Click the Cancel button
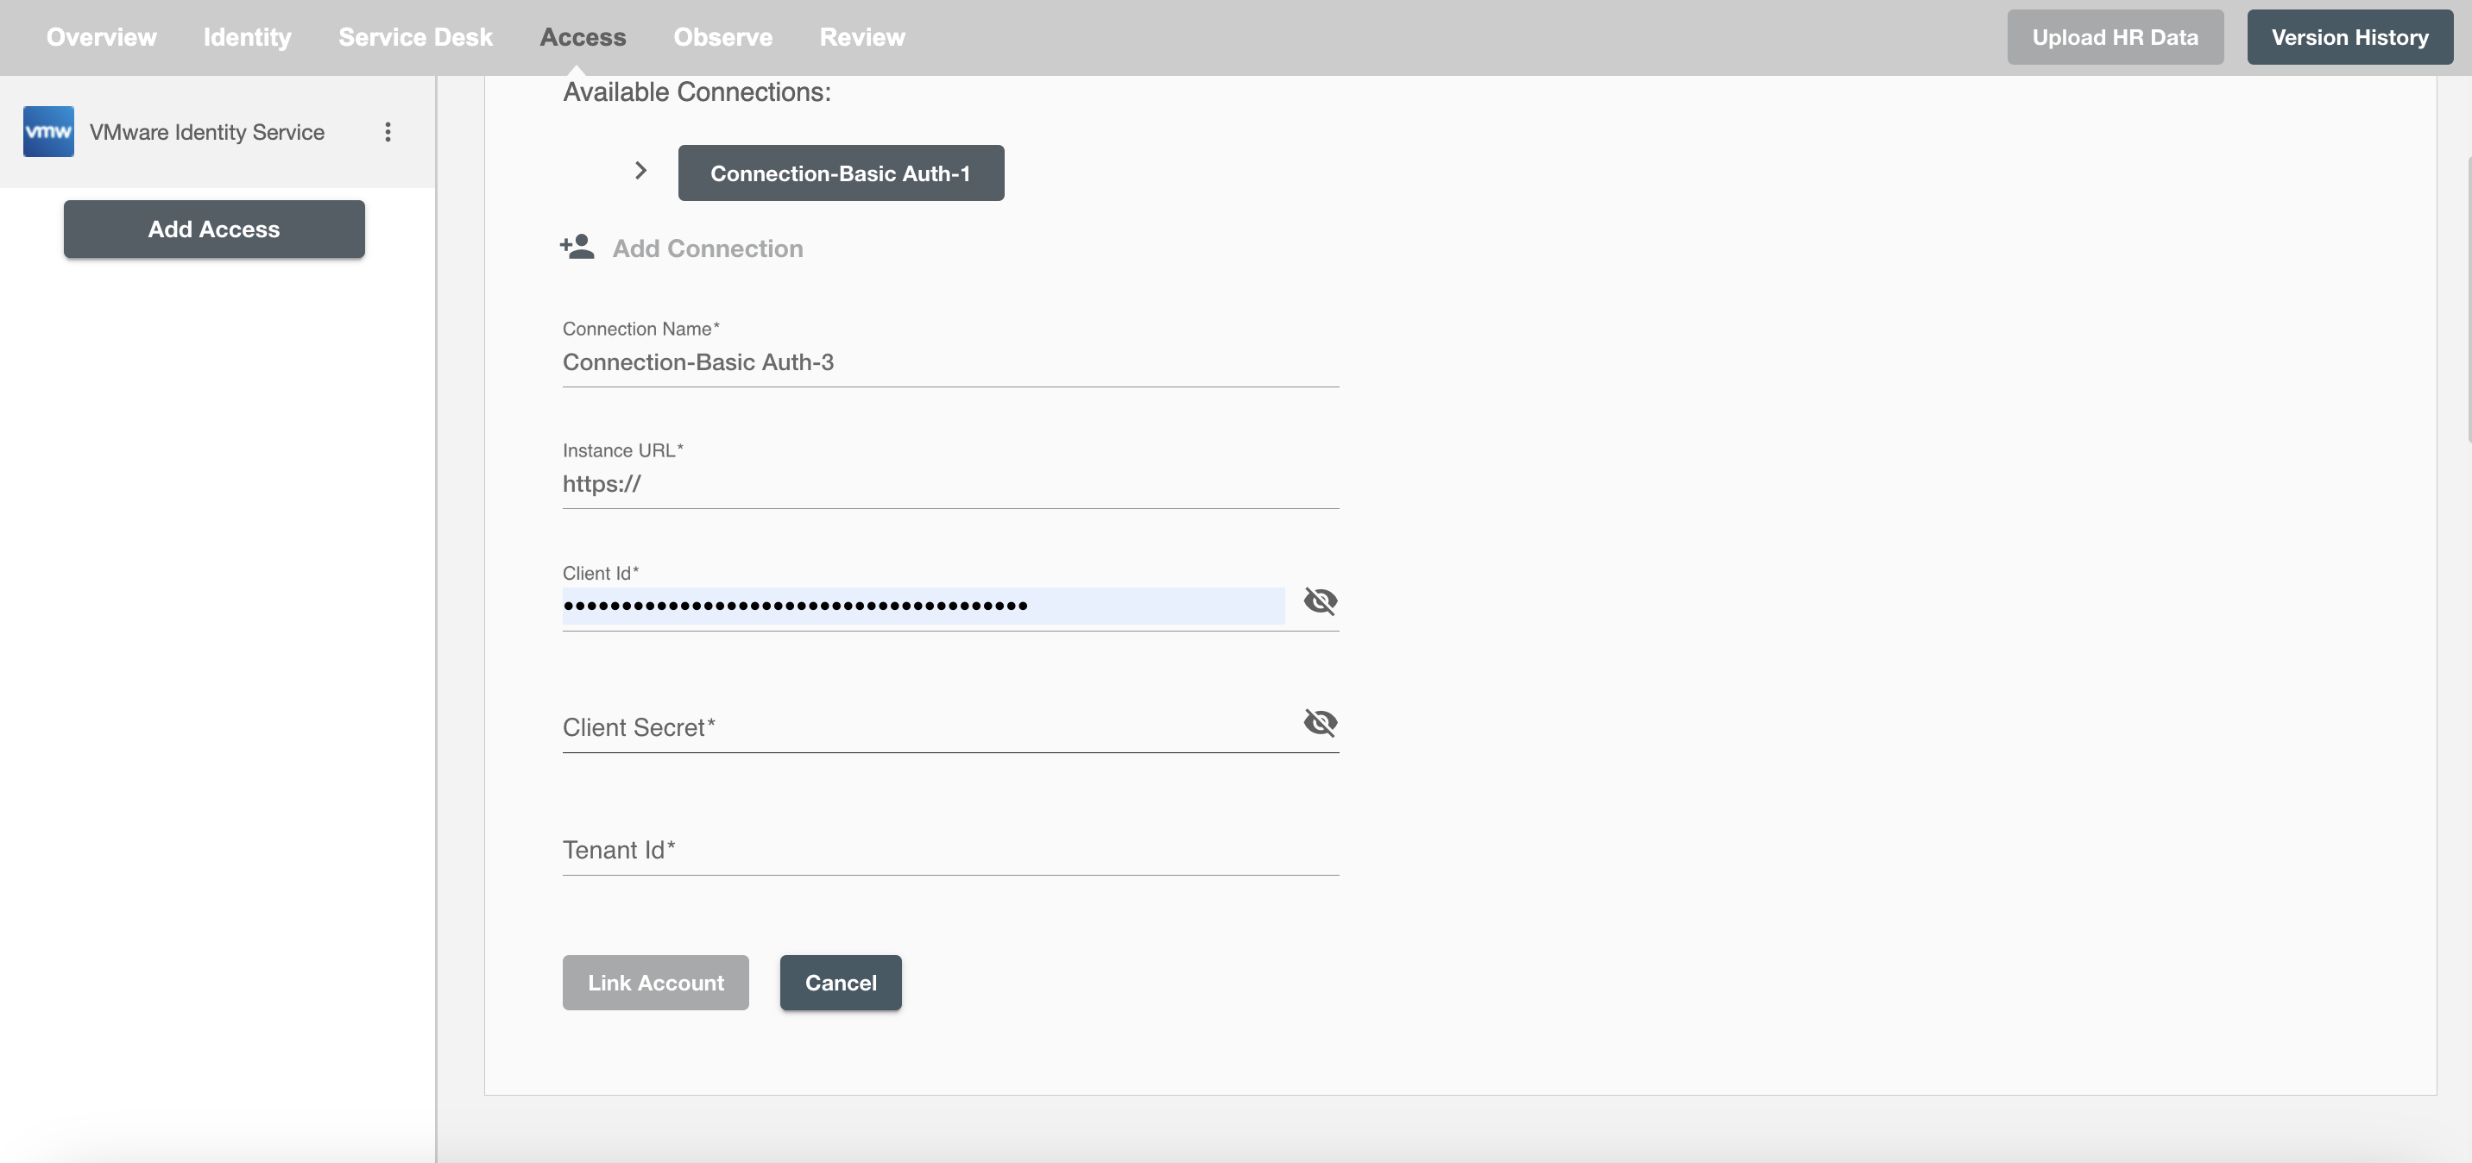2472x1163 pixels. click(x=841, y=982)
